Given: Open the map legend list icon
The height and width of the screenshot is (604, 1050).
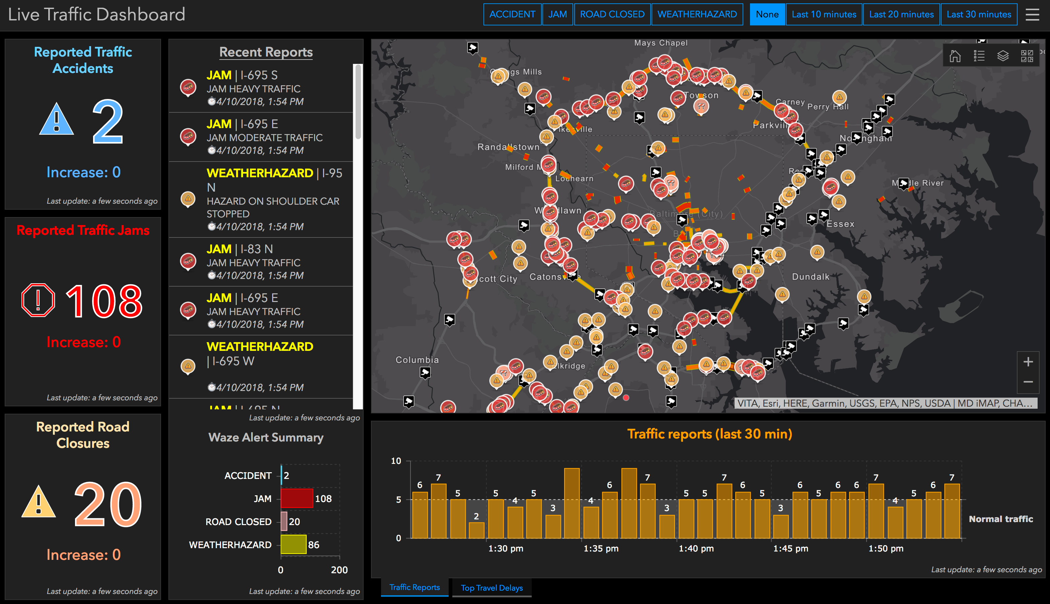Looking at the screenshot, I should [979, 56].
